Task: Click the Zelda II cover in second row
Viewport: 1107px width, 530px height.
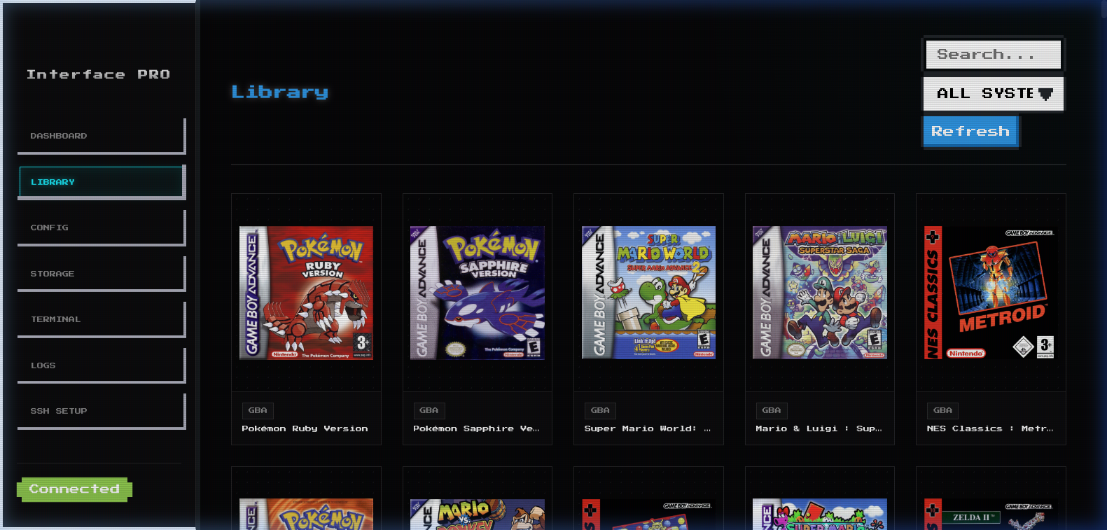Action: point(990,515)
